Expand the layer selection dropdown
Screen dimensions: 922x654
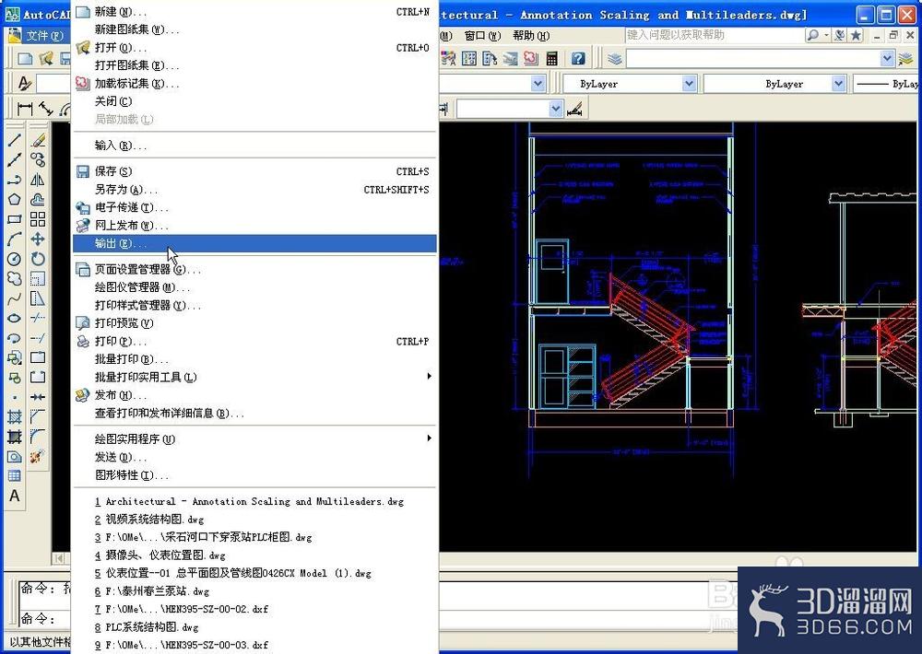[x=888, y=59]
